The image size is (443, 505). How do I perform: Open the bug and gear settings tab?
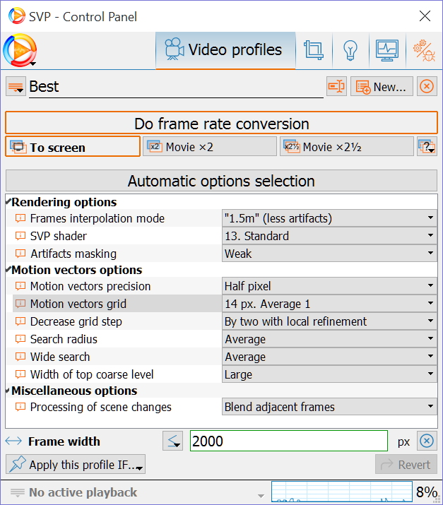(x=424, y=50)
